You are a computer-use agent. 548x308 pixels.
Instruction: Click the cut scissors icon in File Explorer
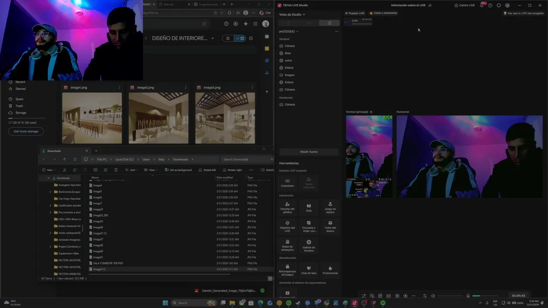65,170
